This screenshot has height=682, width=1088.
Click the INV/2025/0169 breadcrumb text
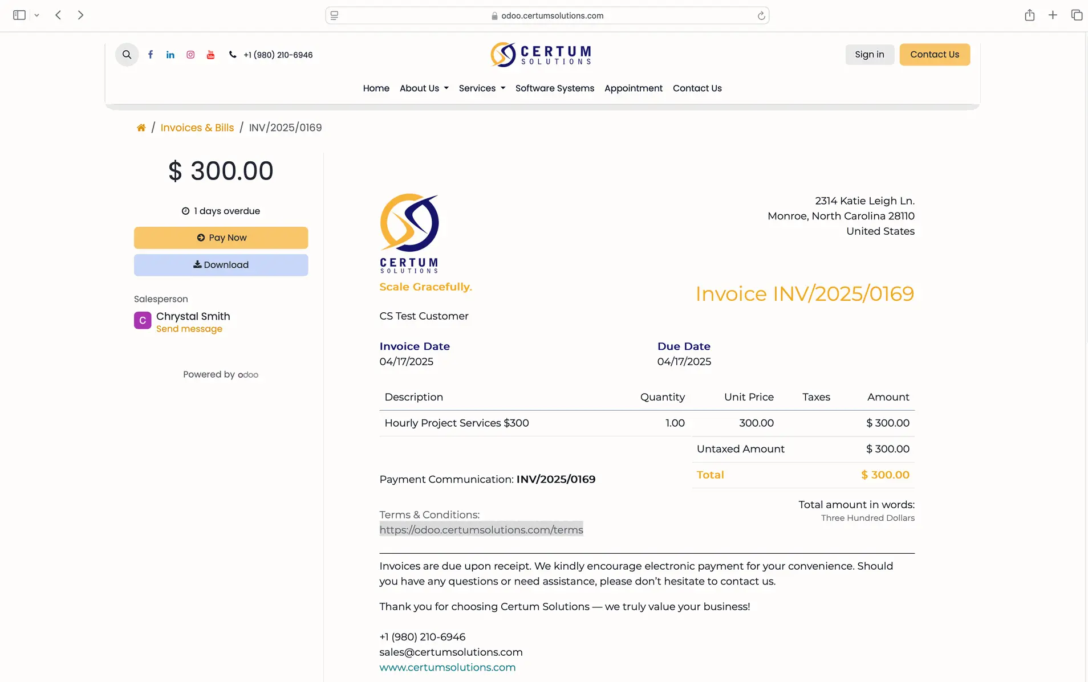pyautogui.click(x=286, y=128)
